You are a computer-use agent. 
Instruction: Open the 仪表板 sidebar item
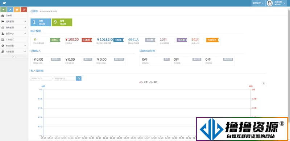pos(14,16)
